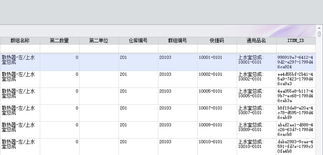
Task: Click the filter box under 快捷码
Action: click(x=217, y=49)
